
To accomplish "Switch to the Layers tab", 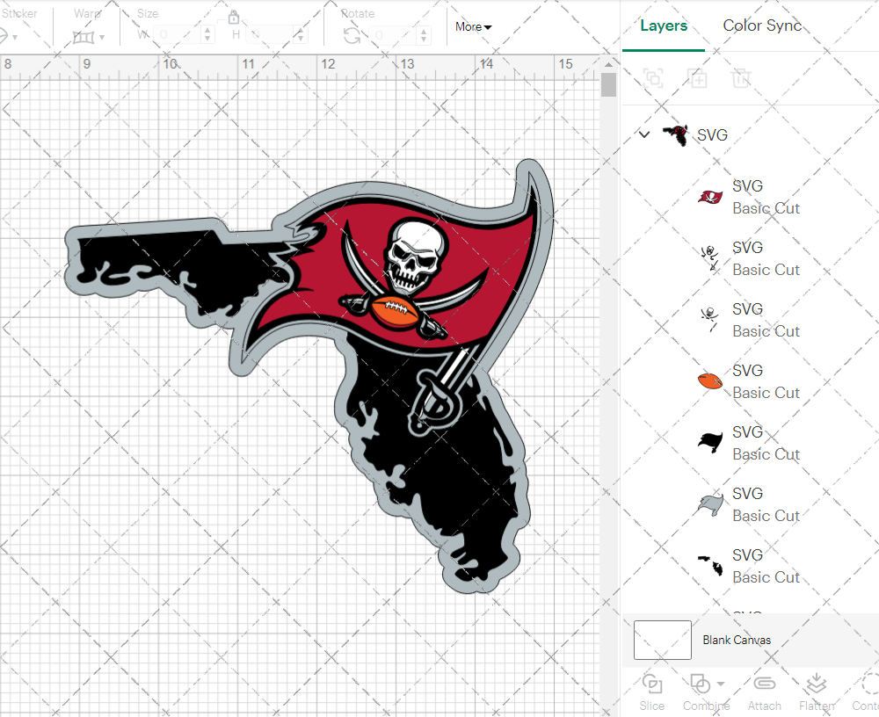I will point(663,25).
